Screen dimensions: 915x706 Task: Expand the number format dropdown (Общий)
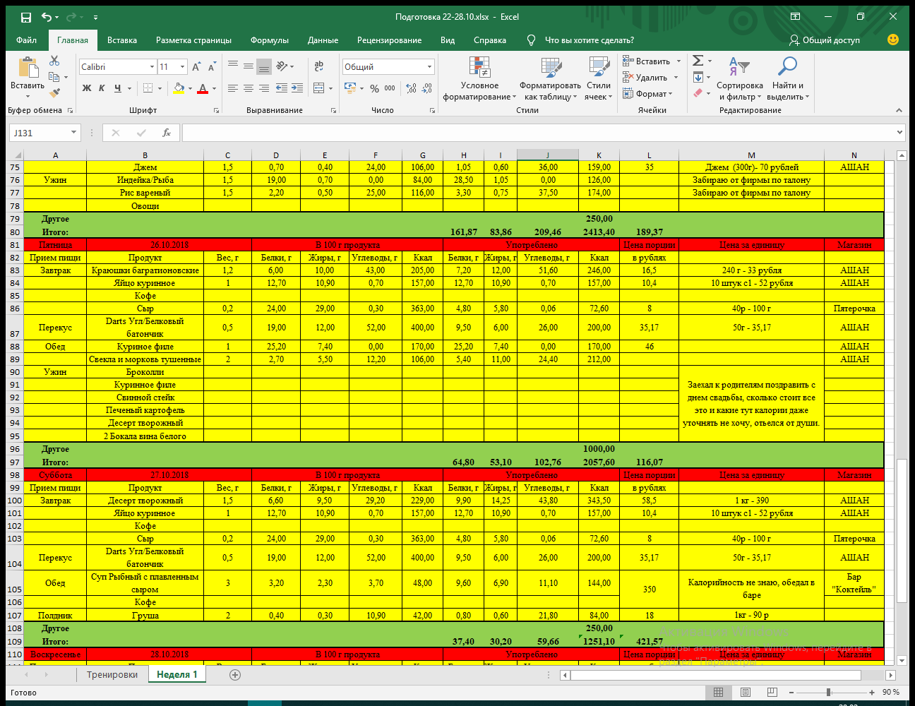point(429,67)
